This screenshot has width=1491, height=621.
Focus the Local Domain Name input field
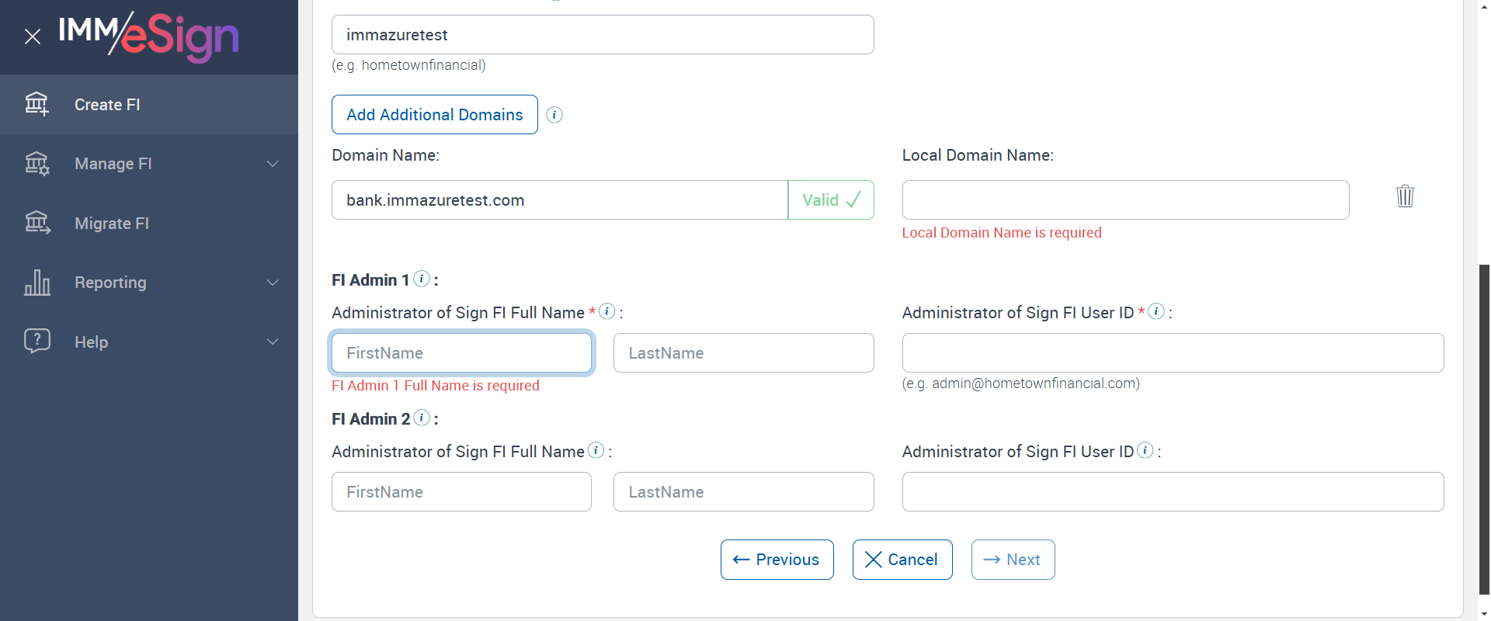pos(1125,200)
